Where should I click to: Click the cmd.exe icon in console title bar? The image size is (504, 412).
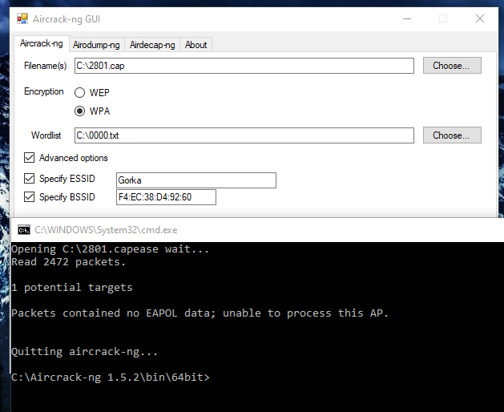tap(24, 229)
